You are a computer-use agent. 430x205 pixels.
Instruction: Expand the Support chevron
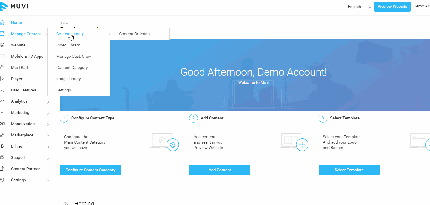tap(48, 158)
